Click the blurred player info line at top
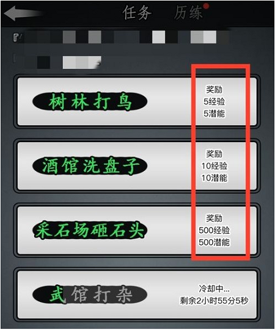This screenshot has height=330, width=275. point(120,37)
